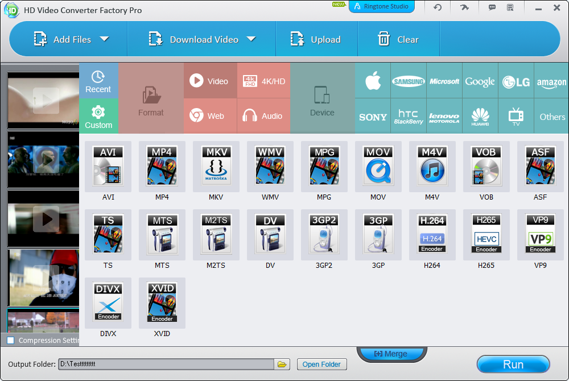This screenshot has width=569, height=381.
Task: Pick the M4V format
Action: (x=432, y=167)
